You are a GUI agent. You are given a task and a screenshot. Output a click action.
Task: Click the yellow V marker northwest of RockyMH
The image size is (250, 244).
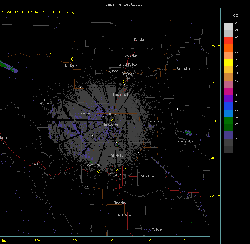tap(51, 53)
